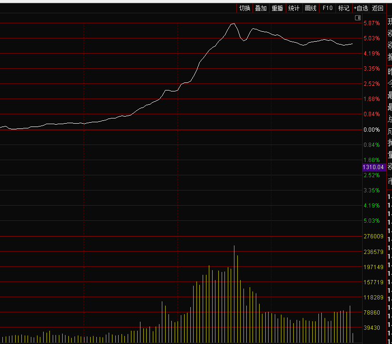Click the peak of the white price line
The image size is (392, 344).
tap(233, 23)
